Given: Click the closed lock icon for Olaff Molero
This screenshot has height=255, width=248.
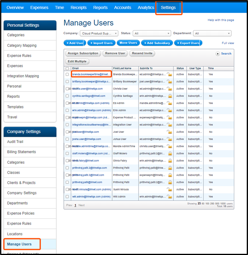Looking at the screenshot, I should 170,153.
